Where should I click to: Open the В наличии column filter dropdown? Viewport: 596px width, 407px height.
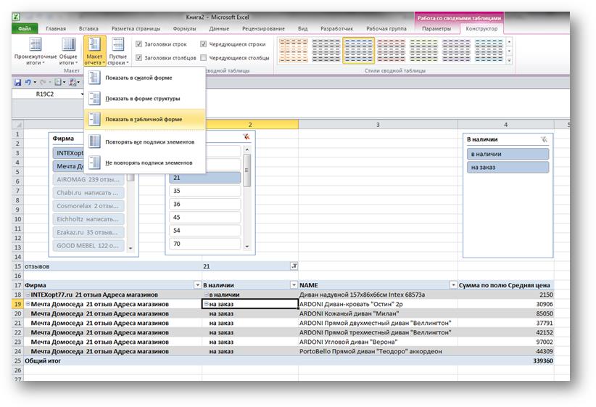tap(294, 285)
